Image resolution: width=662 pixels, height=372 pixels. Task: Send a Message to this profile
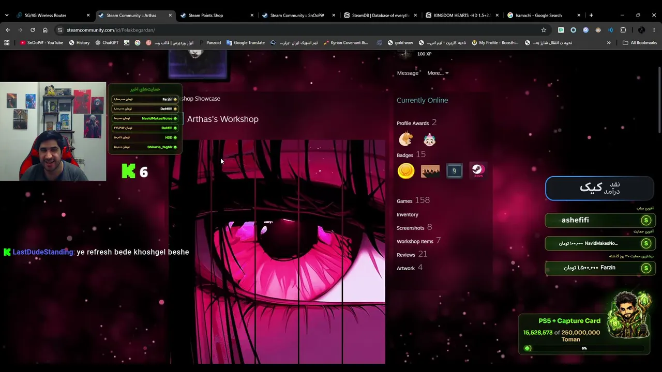(x=408, y=73)
